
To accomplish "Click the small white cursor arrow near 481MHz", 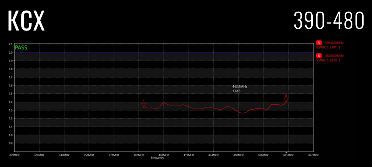I will click(x=286, y=152).
